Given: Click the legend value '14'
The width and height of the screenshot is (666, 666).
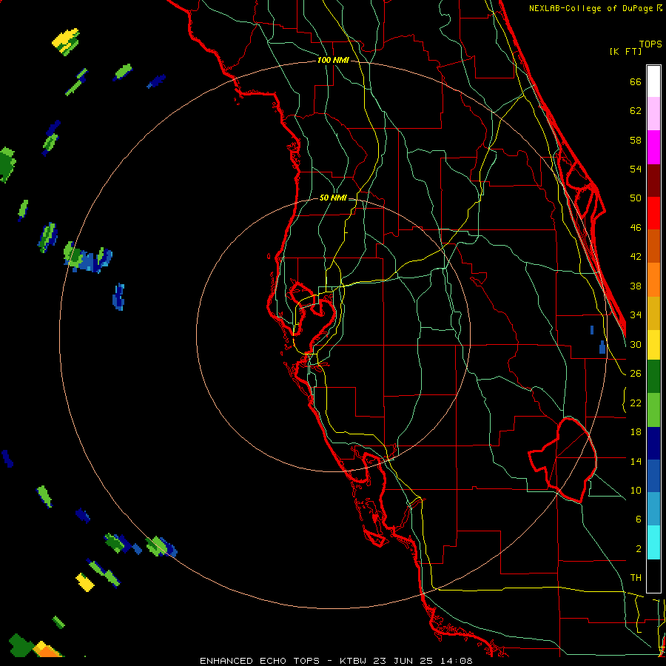Looking at the screenshot, I should [x=636, y=462].
